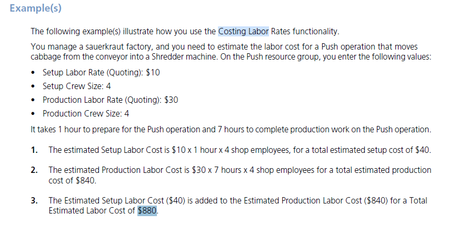Screen dimensions: 458x233
Task: Click the Production Labor Rate (Quoting) bullet
Action: pos(110,100)
